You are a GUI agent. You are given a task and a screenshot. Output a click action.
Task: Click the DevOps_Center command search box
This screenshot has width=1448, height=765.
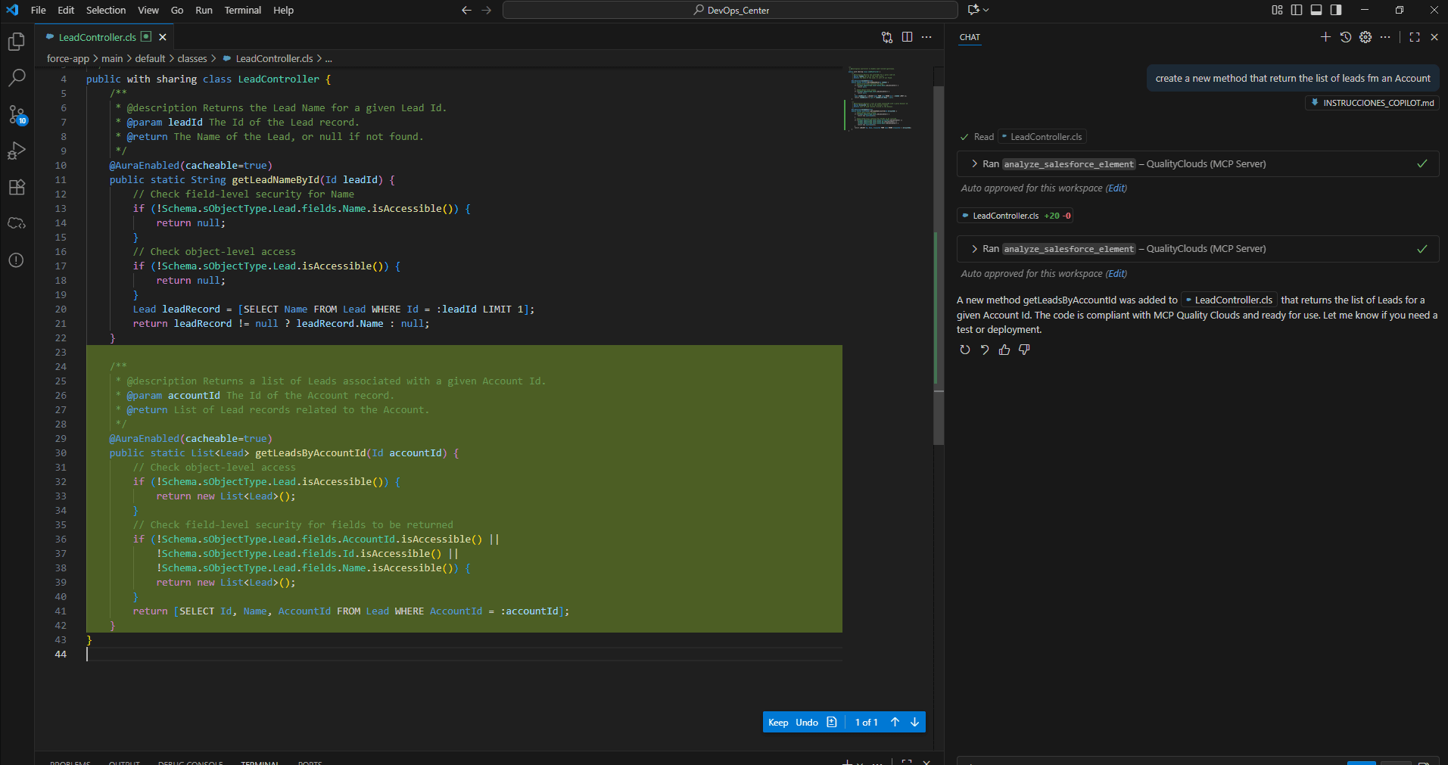tap(730, 10)
